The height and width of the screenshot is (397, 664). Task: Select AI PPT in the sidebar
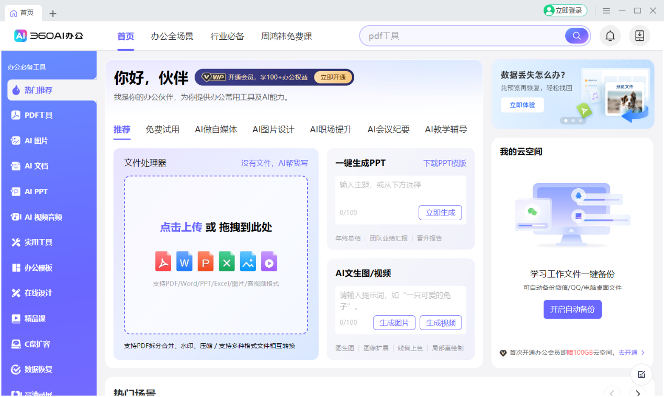[x=36, y=192]
